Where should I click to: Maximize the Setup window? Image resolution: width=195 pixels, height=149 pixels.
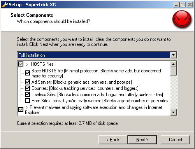pyautogui.click(x=183, y=5)
